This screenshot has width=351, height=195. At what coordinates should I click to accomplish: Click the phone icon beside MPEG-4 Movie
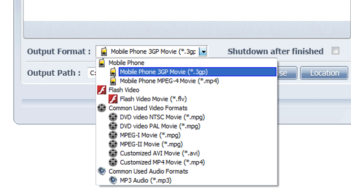[x=113, y=81]
